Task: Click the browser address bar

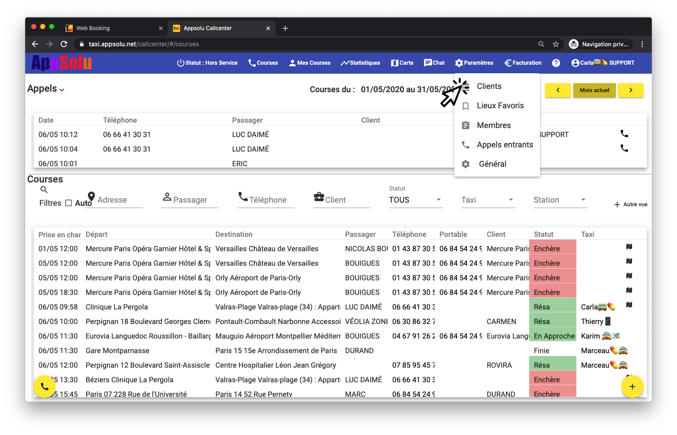Action: pos(305,44)
